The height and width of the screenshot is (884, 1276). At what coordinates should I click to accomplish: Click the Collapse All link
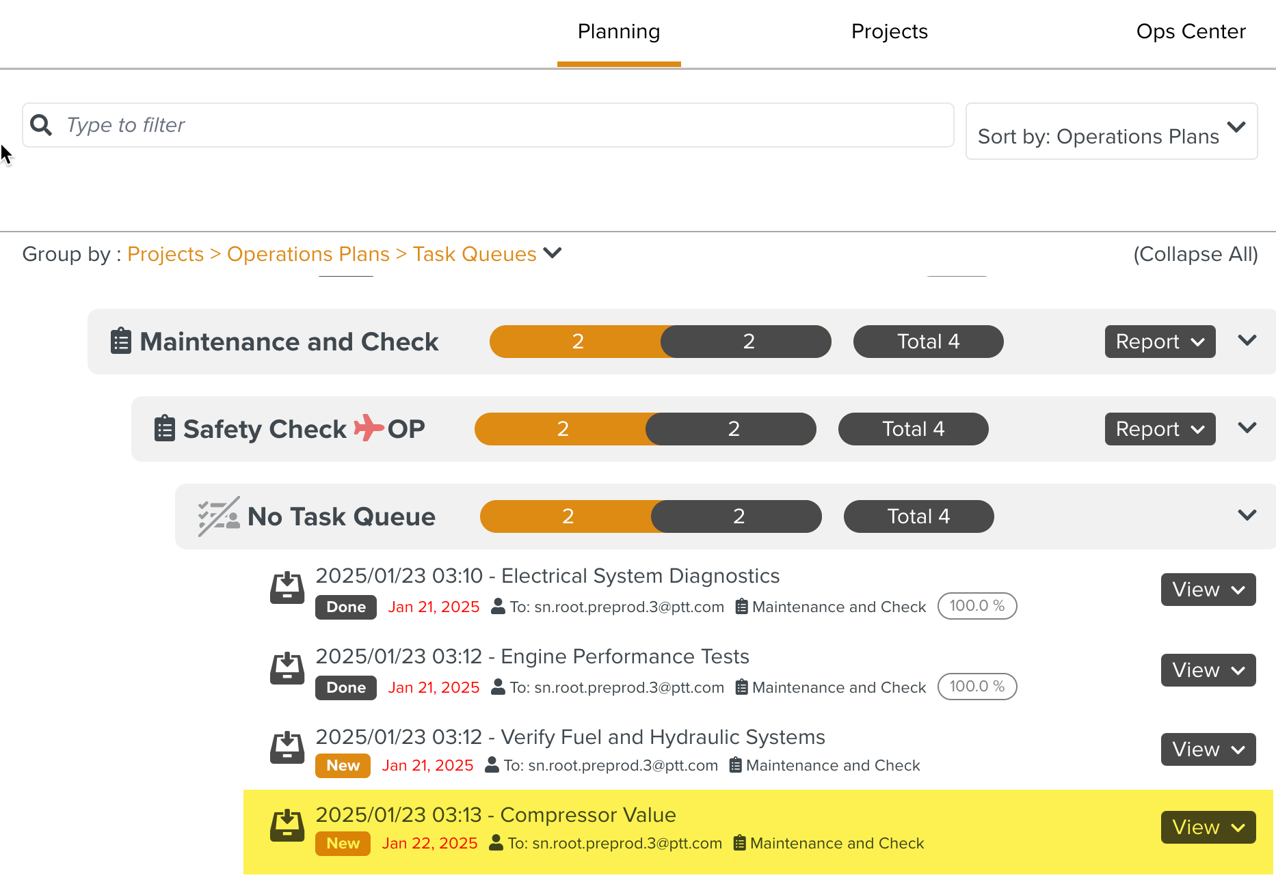click(1195, 254)
